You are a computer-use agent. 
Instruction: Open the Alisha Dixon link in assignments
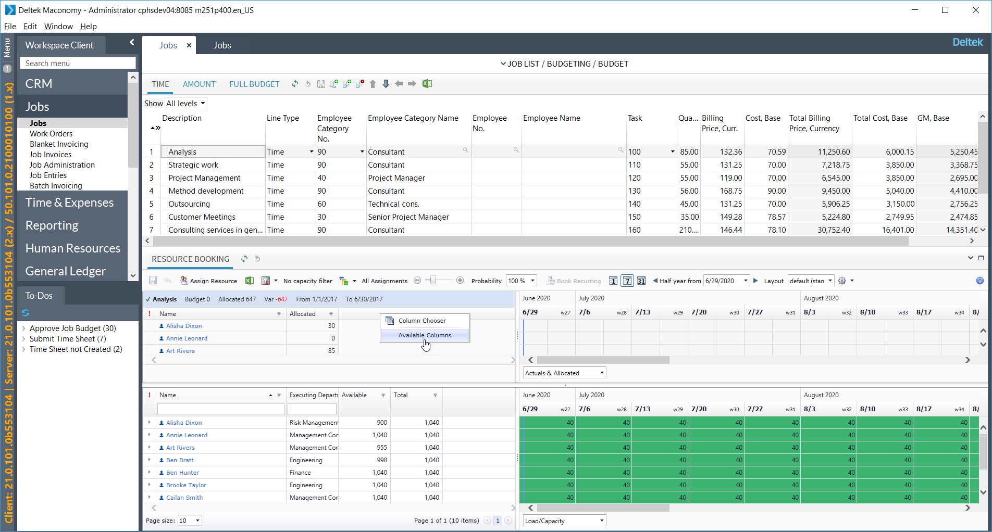click(x=184, y=326)
